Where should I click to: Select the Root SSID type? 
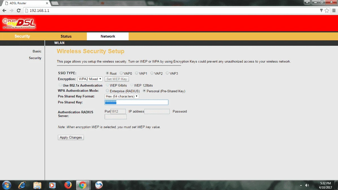[107, 73]
